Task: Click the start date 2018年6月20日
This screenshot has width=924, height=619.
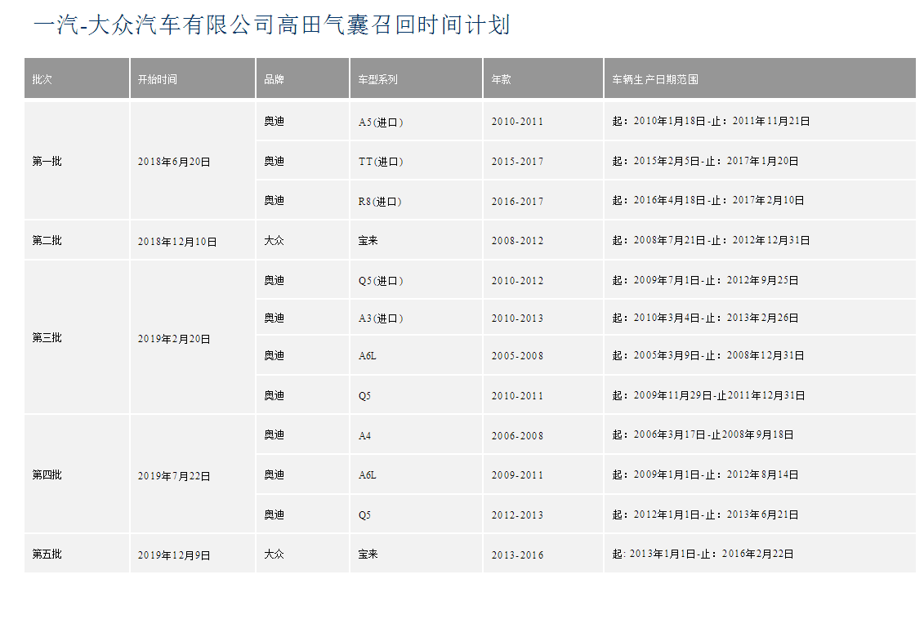Action: pyautogui.click(x=174, y=162)
